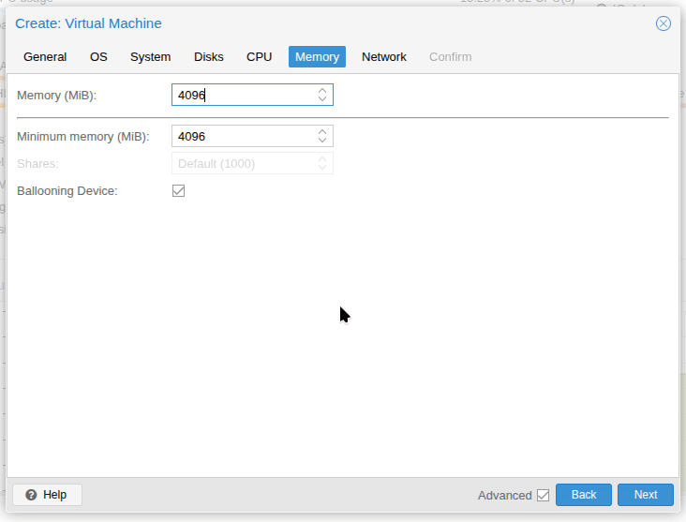This screenshot has width=686, height=522.
Task: Open the OS tab
Action: pyautogui.click(x=98, y=57)
